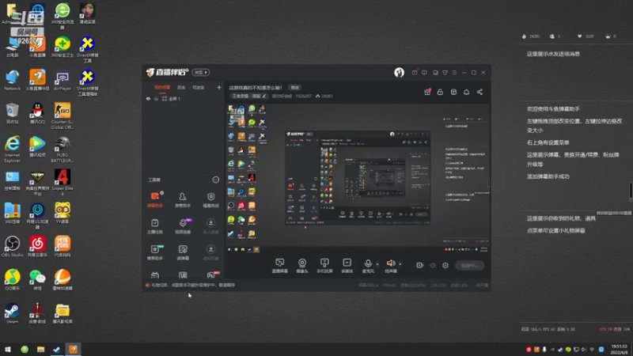Switch to the third scene tab
Image resolution: width=633 pixels, height=356 pixels.
point(199,87)
